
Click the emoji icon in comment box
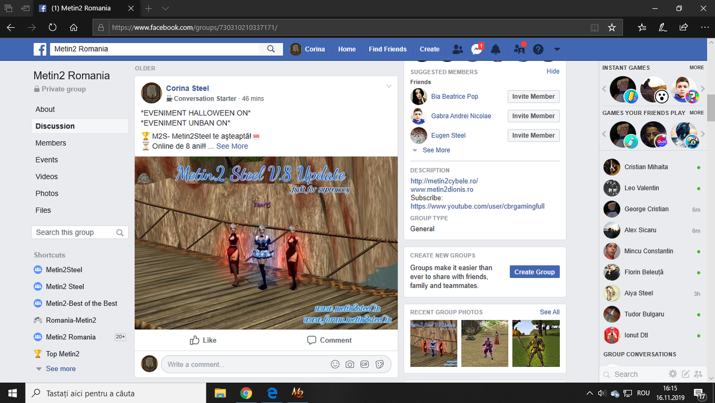coord(335,364)
